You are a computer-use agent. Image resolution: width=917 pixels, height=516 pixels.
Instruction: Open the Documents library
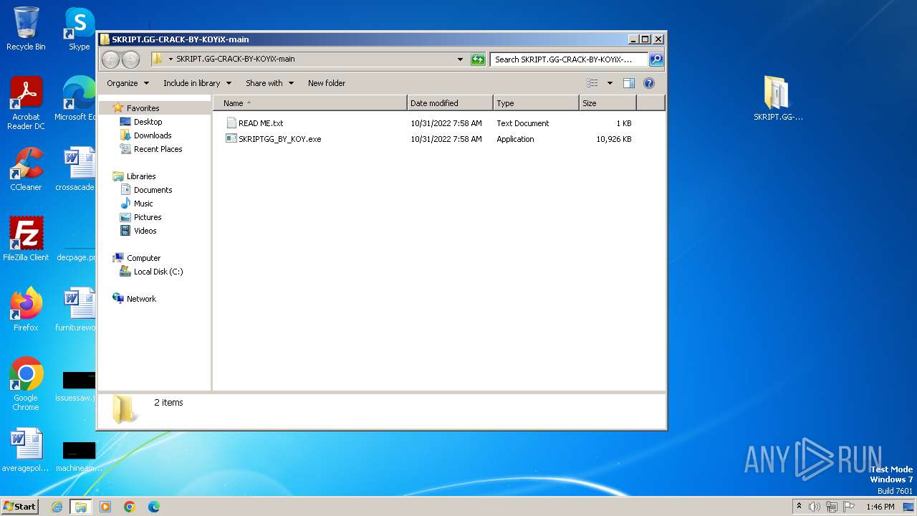tap(153, 190)
